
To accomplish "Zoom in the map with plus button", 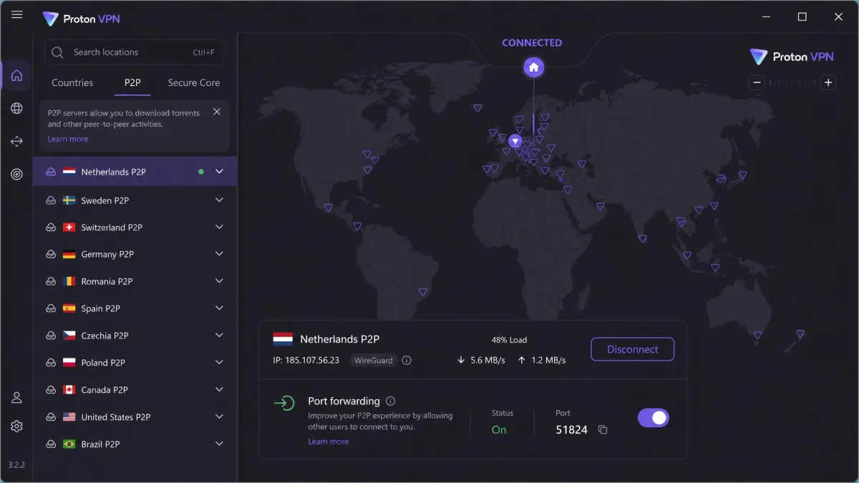I will point(828,82).
